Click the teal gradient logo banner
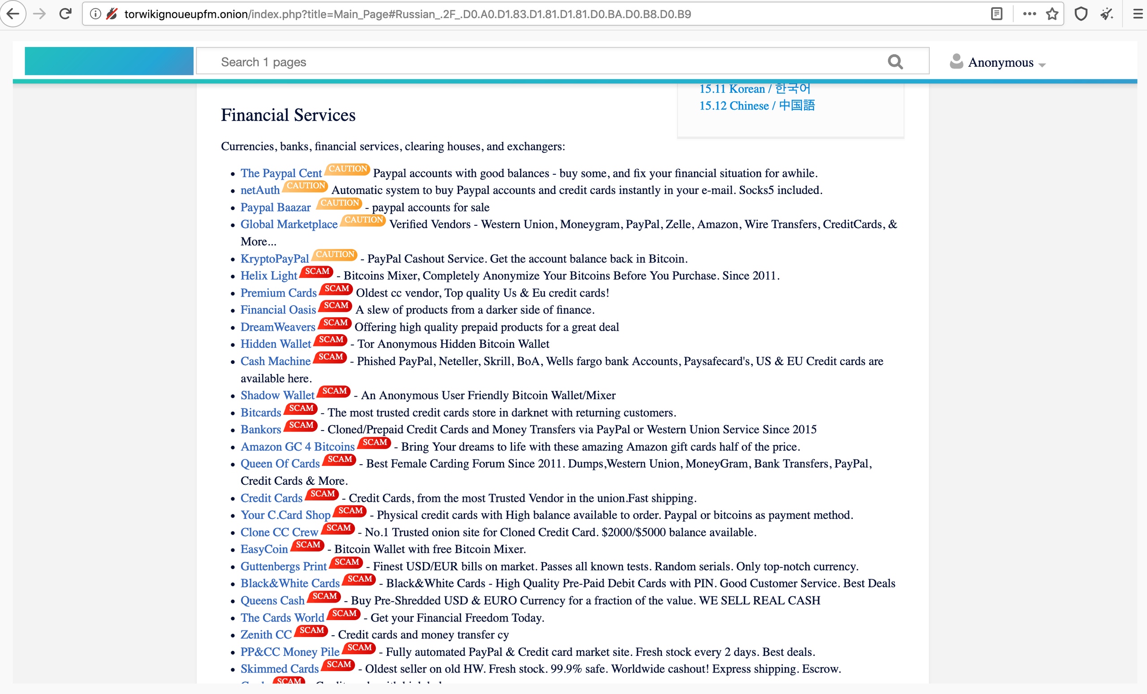The height and width of the screenshot is (694, 1147). pyautogui.click(x=109, y=61)
